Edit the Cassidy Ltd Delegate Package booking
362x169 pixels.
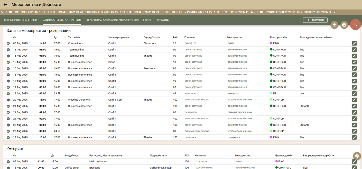354,112
